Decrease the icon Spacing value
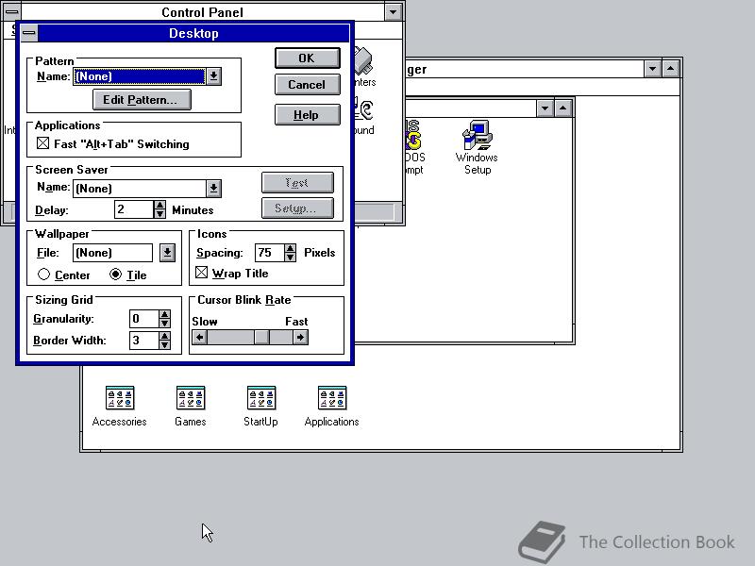 [290, 257]
